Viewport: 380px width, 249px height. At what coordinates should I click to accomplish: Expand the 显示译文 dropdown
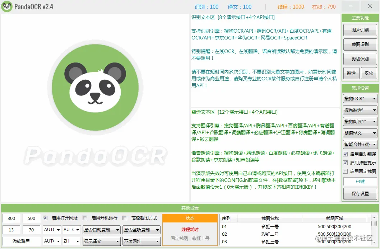[x=101, y=241]
